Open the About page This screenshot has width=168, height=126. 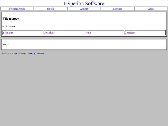pos(151,9)
